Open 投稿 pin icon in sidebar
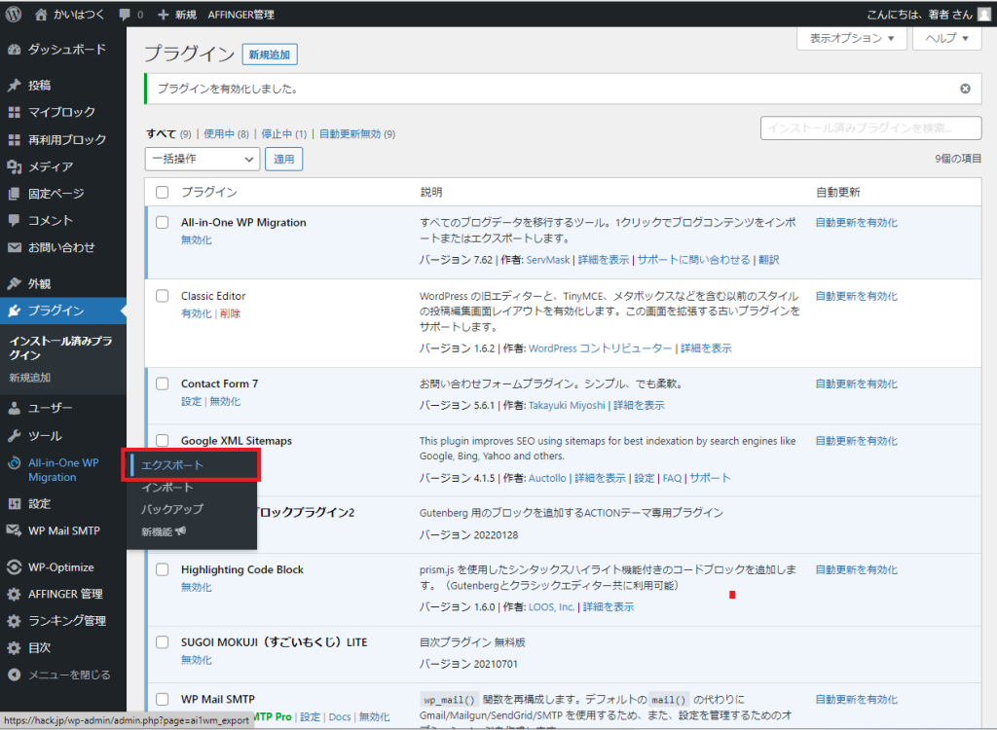 tap(14, 86)
